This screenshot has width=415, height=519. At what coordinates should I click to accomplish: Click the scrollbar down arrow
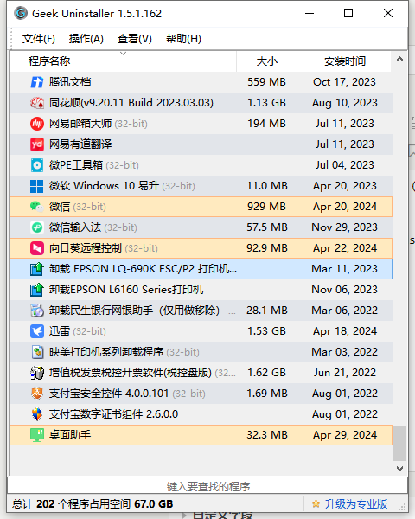click(x=399, y=469)
